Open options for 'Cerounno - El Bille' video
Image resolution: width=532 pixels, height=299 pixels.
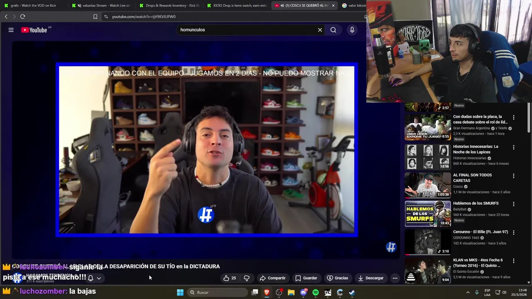point(513,233)
